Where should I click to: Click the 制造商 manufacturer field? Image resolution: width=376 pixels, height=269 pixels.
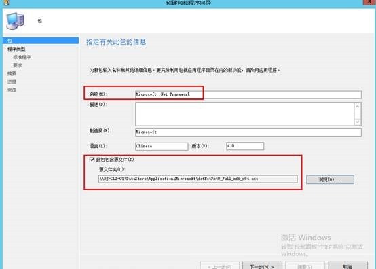[x=248, y=132]
